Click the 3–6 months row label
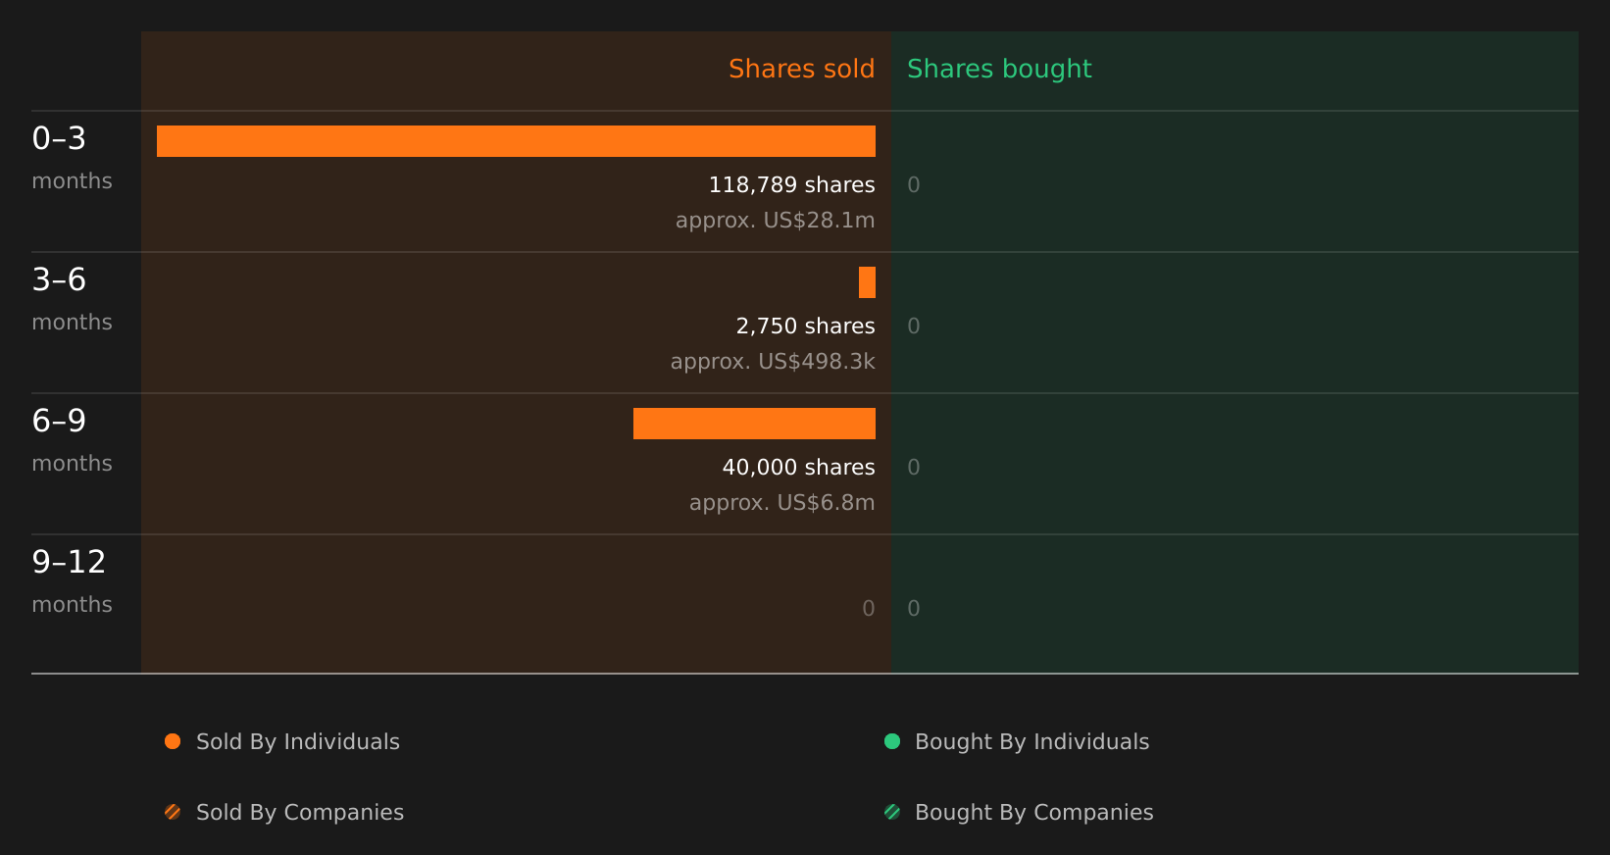 (x=72, y=298)
